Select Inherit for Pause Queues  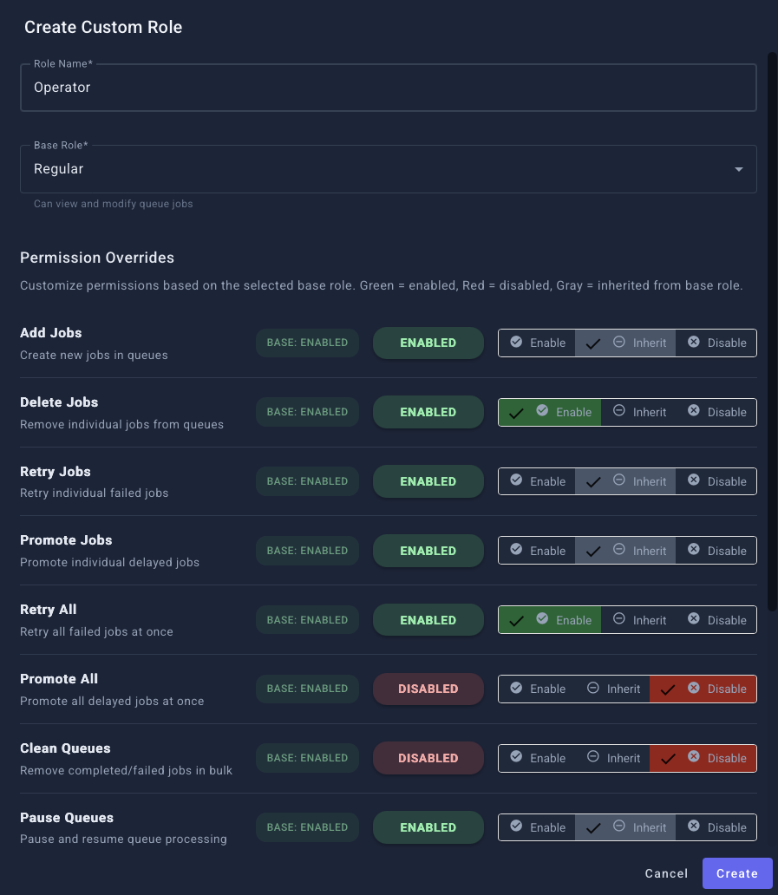pos(625,827)
